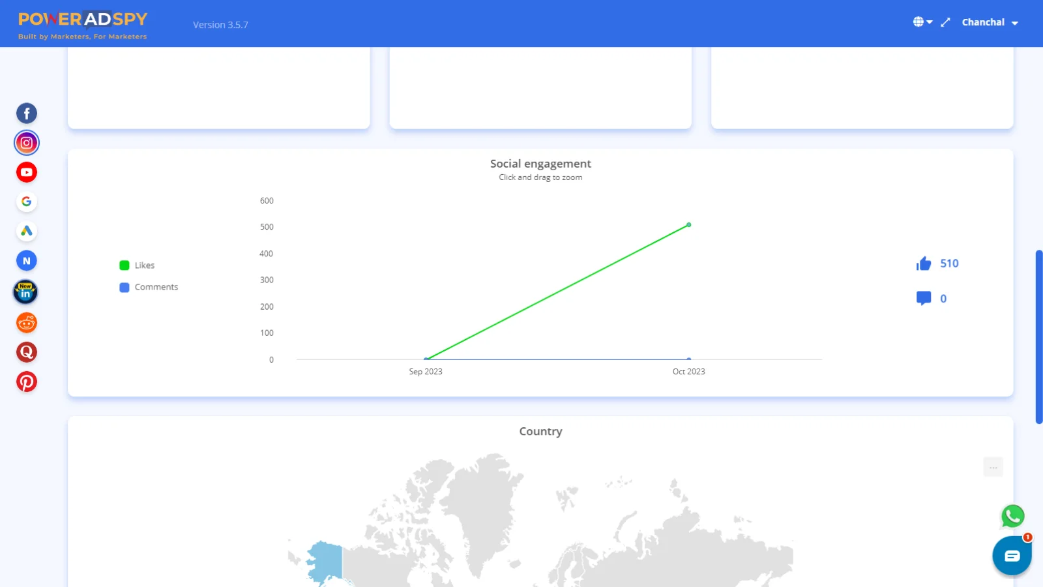The height and width of the screenshot is (587, 1043).
Task: Click the Country section title
Action: click(x=540, y=431)
